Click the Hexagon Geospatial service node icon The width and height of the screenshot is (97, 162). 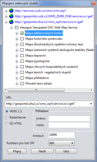[17, 28]
